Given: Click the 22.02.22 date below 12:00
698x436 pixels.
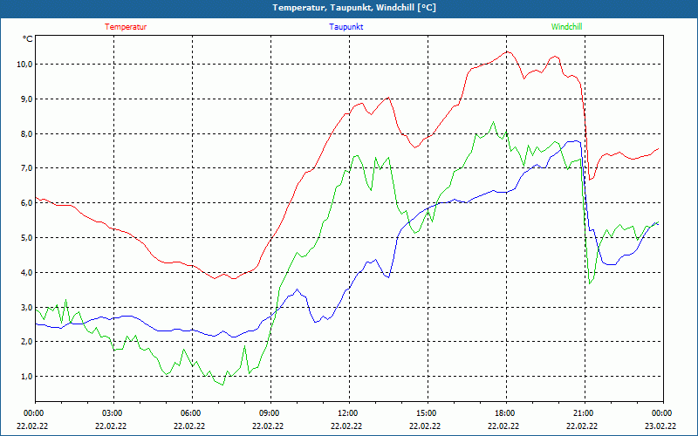Looking at the screenshot, I should (346, 426).
